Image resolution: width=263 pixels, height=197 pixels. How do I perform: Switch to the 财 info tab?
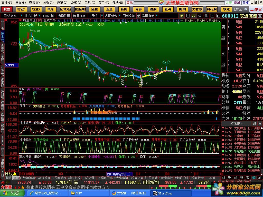(230, 178)
